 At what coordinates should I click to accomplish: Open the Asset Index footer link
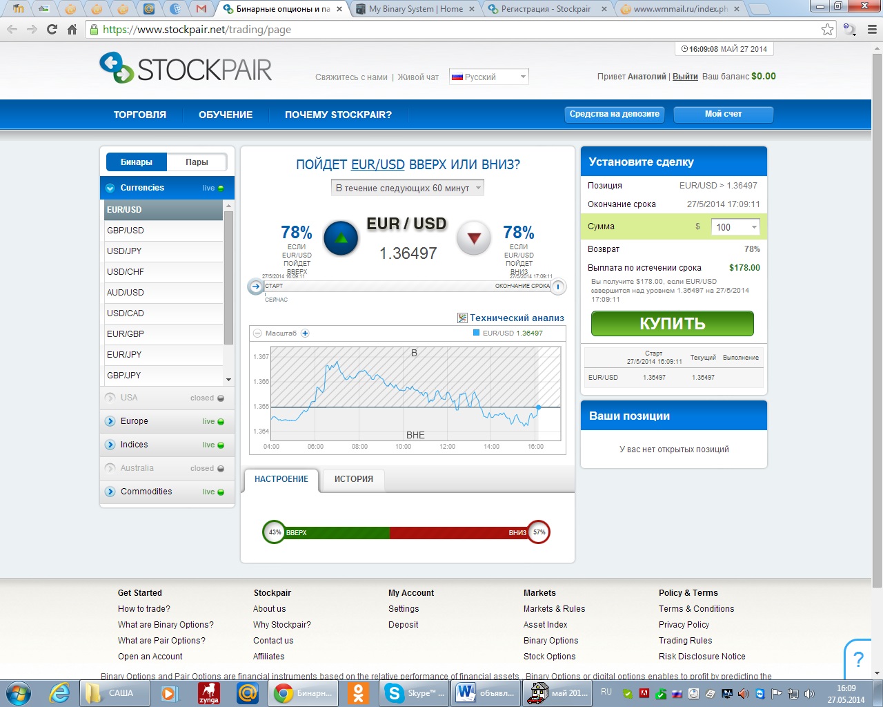[546, 625]
